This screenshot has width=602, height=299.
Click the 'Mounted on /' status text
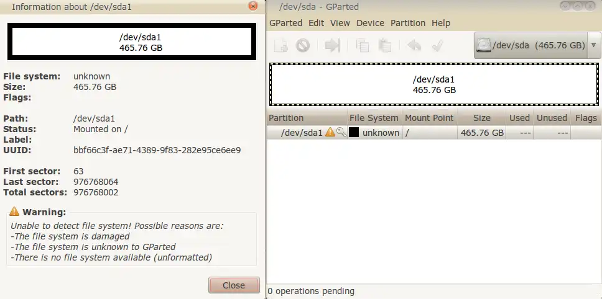pyautogui.click(x=101, y=129)
